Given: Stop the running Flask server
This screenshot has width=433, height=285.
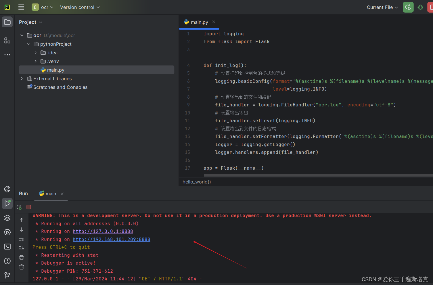Looking at the screenshot, I should coord(28,207).
